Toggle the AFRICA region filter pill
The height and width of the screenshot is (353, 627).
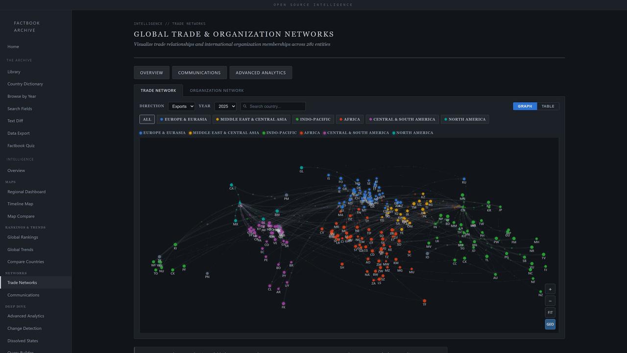point(349,119)
